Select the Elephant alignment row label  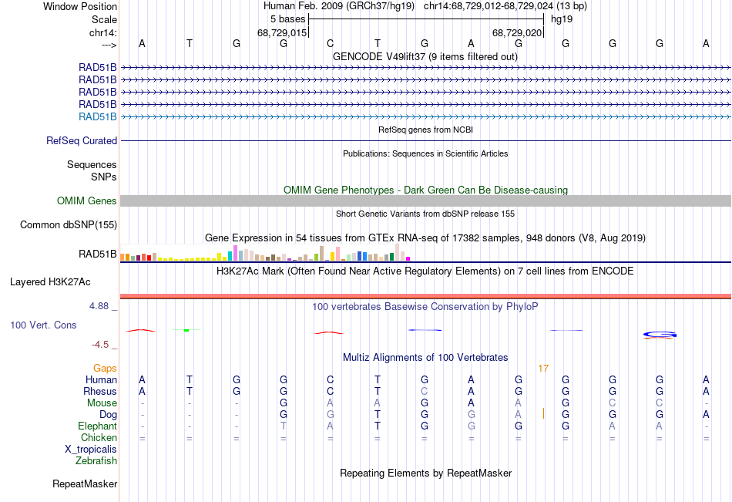pyautogui.click(x=97, y=426)
